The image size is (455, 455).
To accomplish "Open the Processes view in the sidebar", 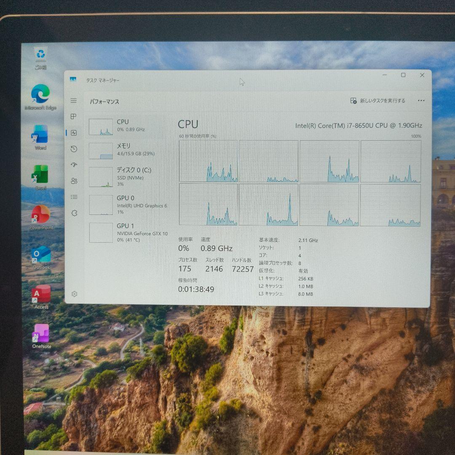I will [x=74, y=117].
